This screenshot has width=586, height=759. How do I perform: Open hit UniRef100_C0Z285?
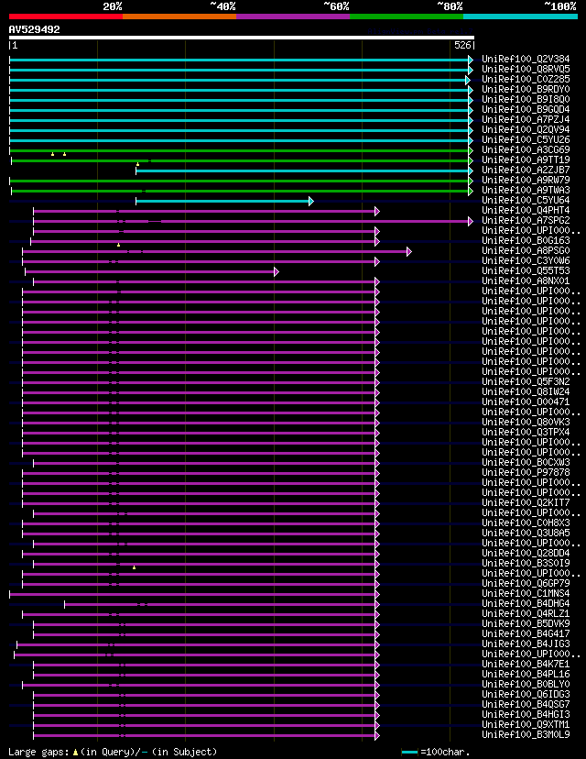tap(526, 80)
